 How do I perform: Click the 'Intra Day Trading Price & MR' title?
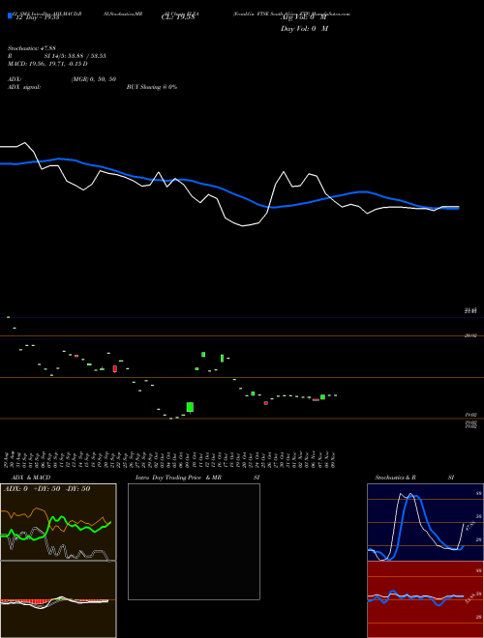click(x=178, y=478)
